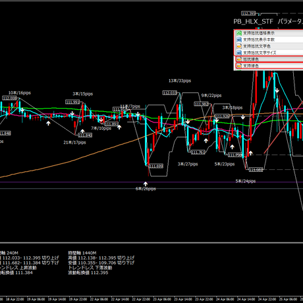Click the color icon beside 支持抵抗文字色

(x=239, y=46)
